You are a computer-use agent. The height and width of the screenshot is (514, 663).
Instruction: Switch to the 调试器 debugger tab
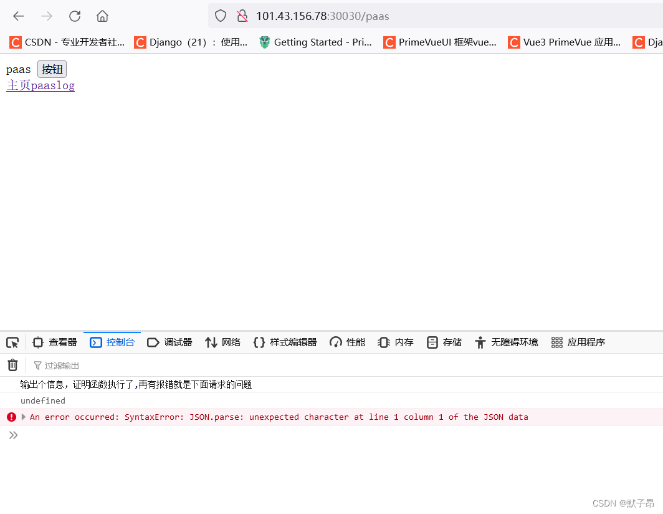[169, 342]
